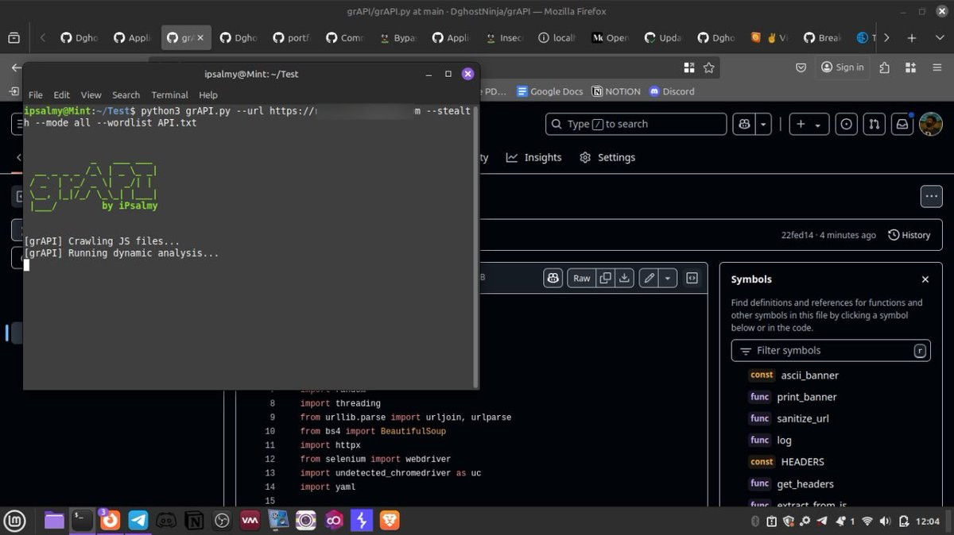Open file manager folder in taskbar
The width and height of the screenshot is (954, 535).
click(x=54, y=521)
